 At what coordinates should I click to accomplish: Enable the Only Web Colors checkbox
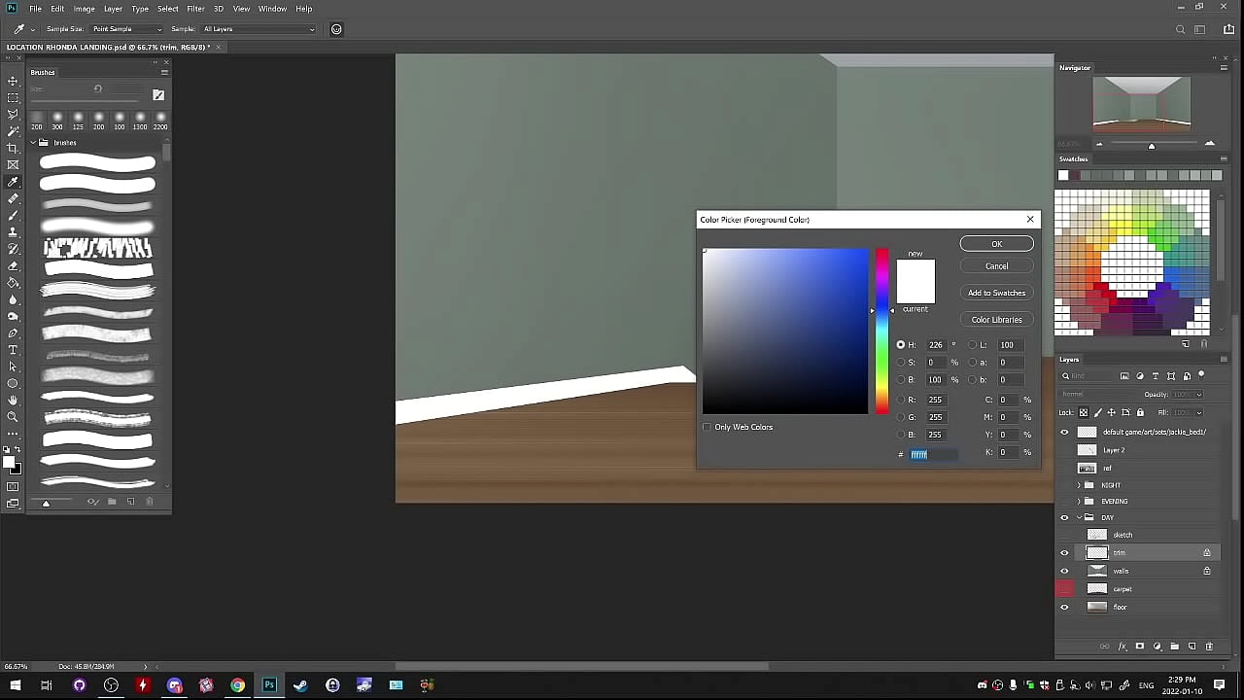click(707, 427)
